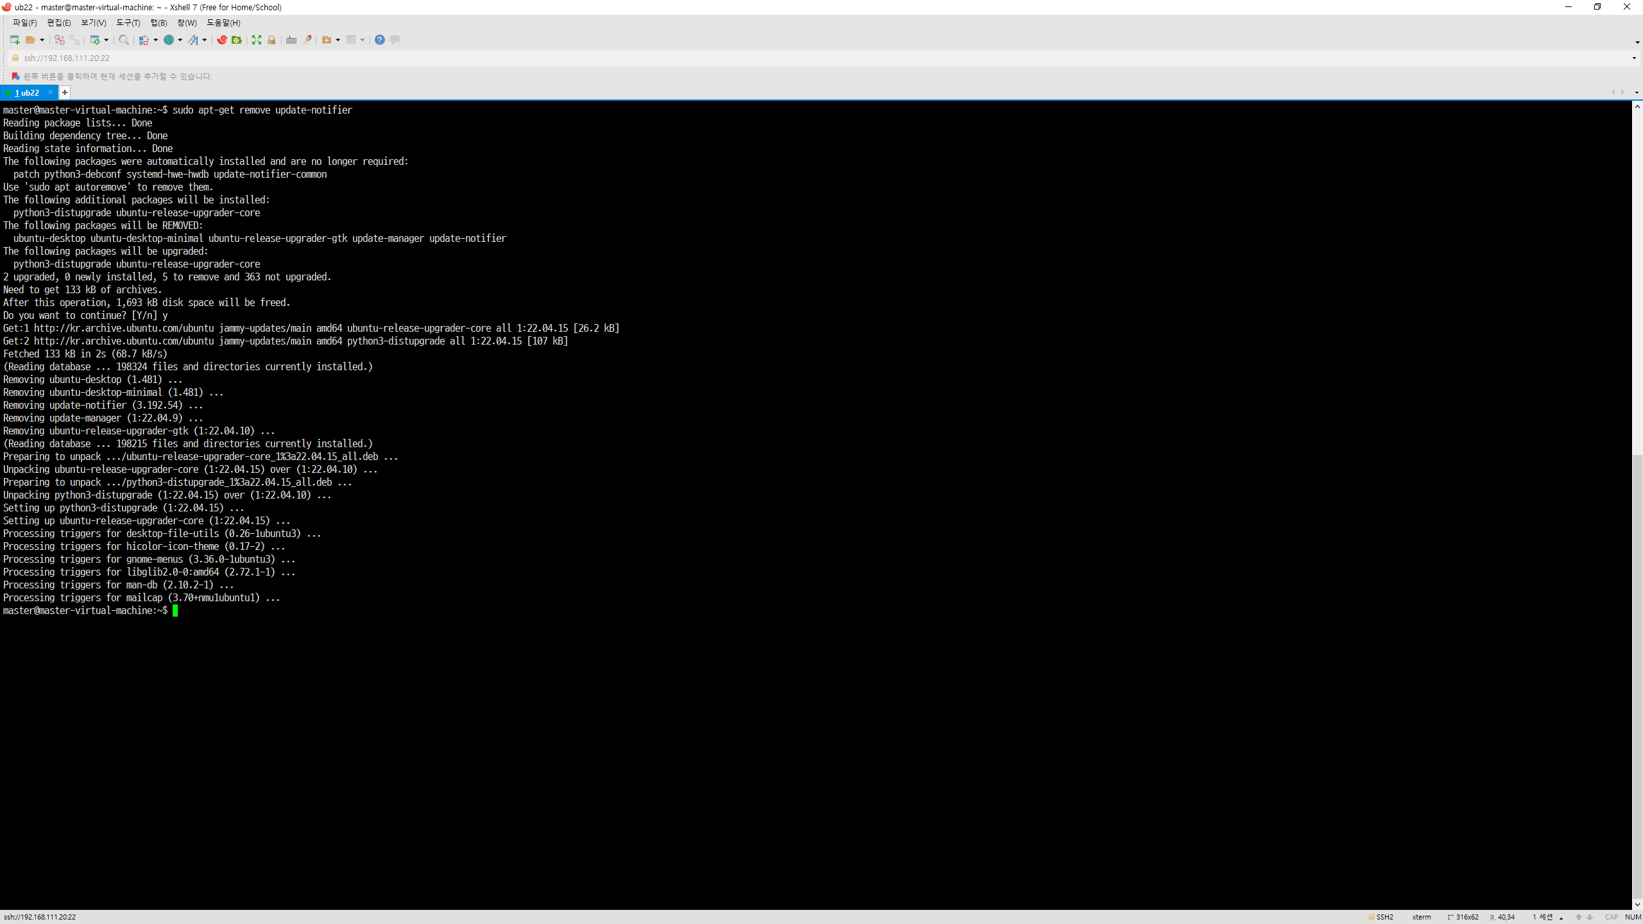Expand the Open folder dropdown arrow
Screen dimensions: 1643x924
(42, 40)
